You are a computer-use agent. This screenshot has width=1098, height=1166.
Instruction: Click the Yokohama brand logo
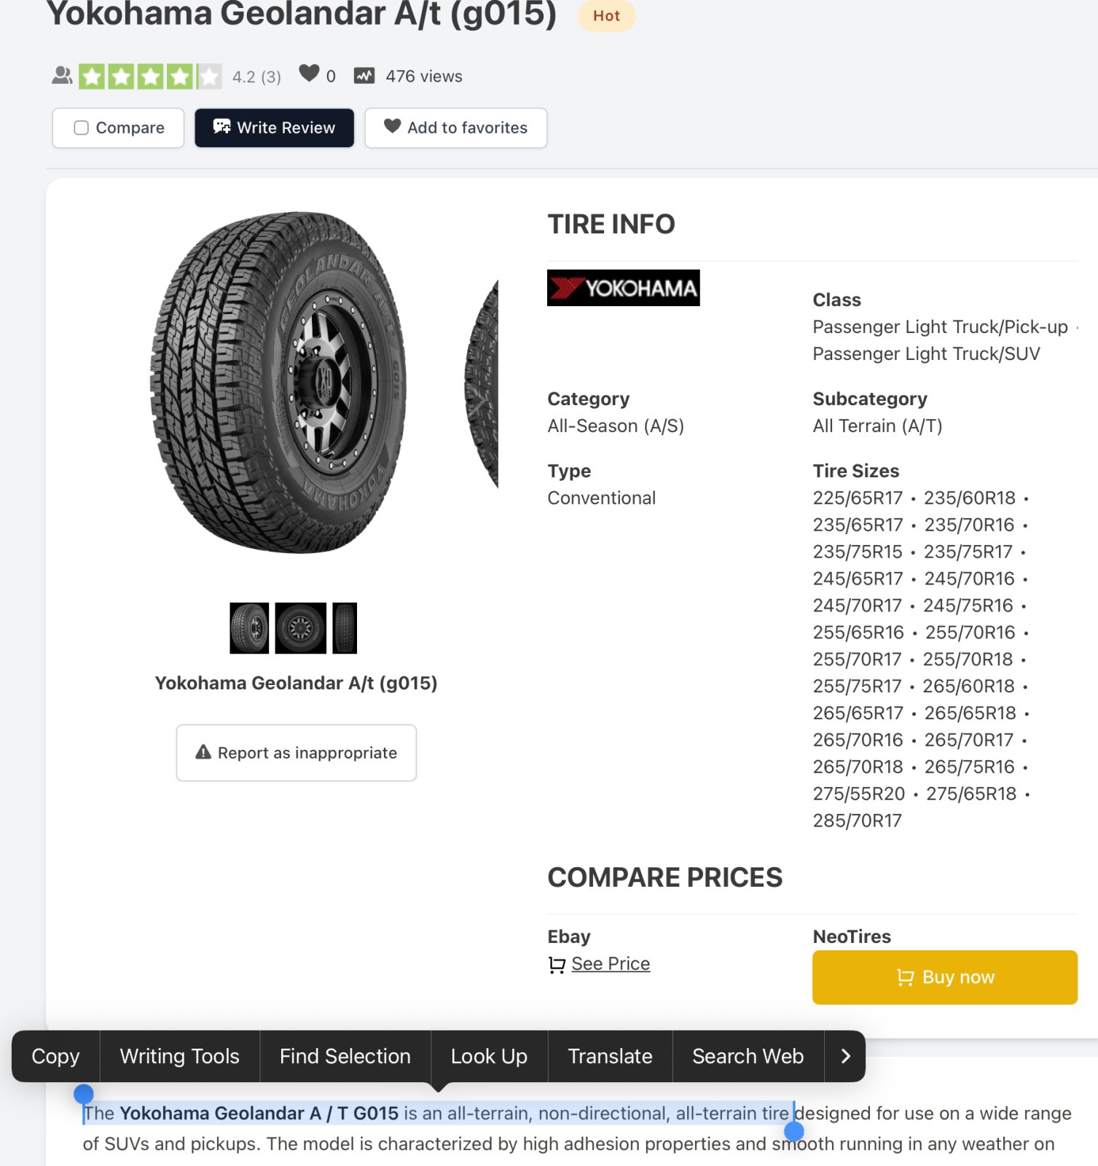[623, 288]
